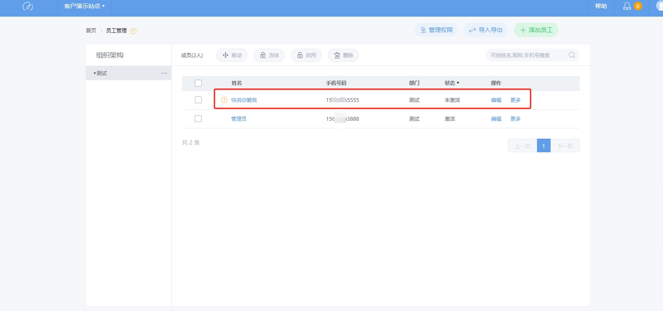Open the 帮助 menu in top bar

click(601, 6)
